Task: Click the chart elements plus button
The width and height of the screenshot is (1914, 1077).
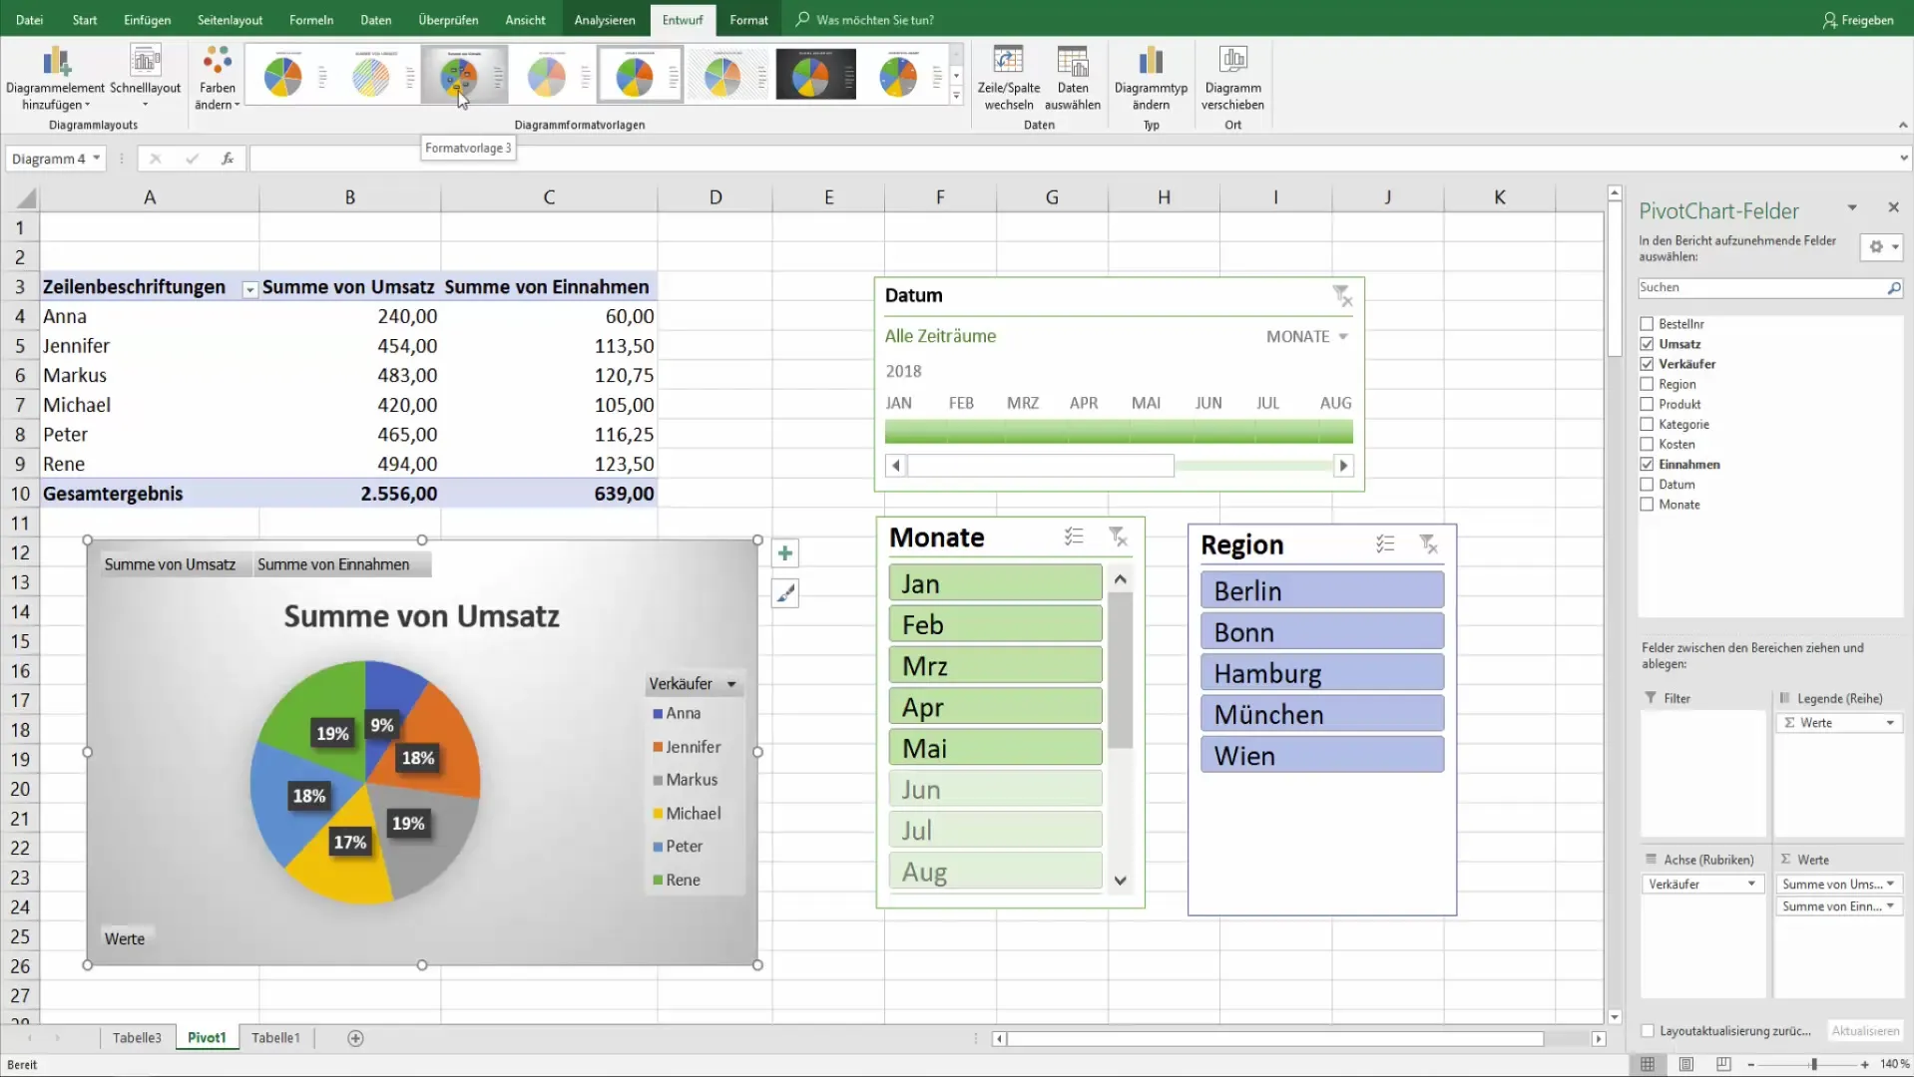Action: point(785,553)
